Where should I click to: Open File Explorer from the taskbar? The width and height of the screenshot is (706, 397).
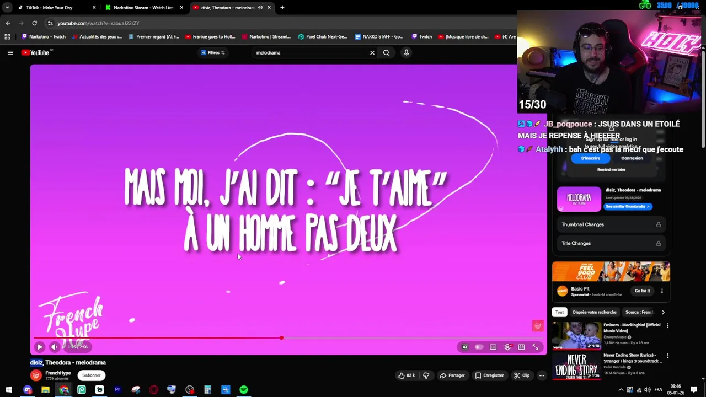pyautogui.click(x=45, y=390)
